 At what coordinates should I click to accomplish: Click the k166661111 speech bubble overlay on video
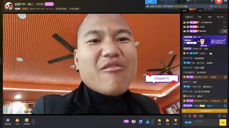[x=162, y=79]
